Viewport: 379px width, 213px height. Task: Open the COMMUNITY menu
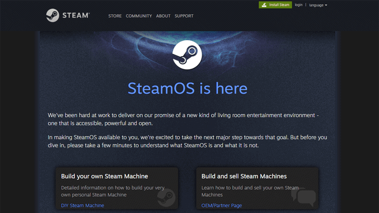[139, 16]
